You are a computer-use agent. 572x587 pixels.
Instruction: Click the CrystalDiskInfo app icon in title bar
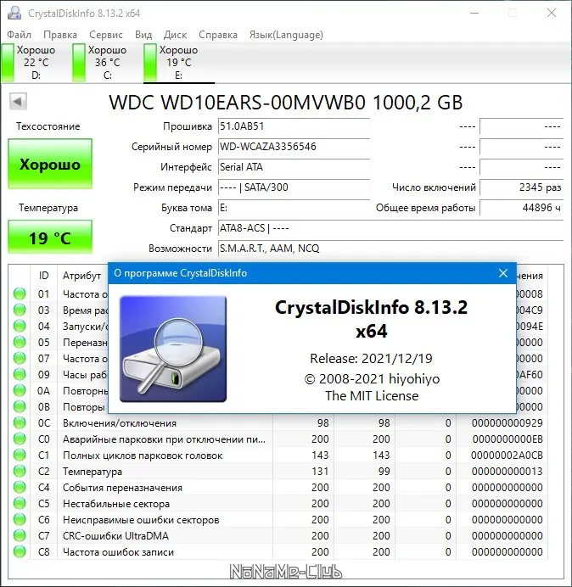tap(14, 13)
